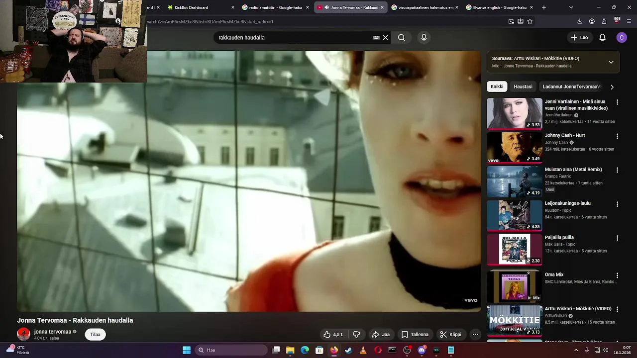
Task: Open options menu for Muistan aina (Metal Remix)
Action: click(617, 170)
